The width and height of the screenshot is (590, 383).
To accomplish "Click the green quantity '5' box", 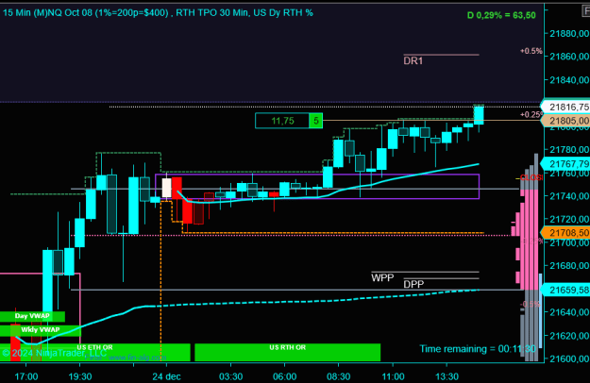I will (316, 121).
